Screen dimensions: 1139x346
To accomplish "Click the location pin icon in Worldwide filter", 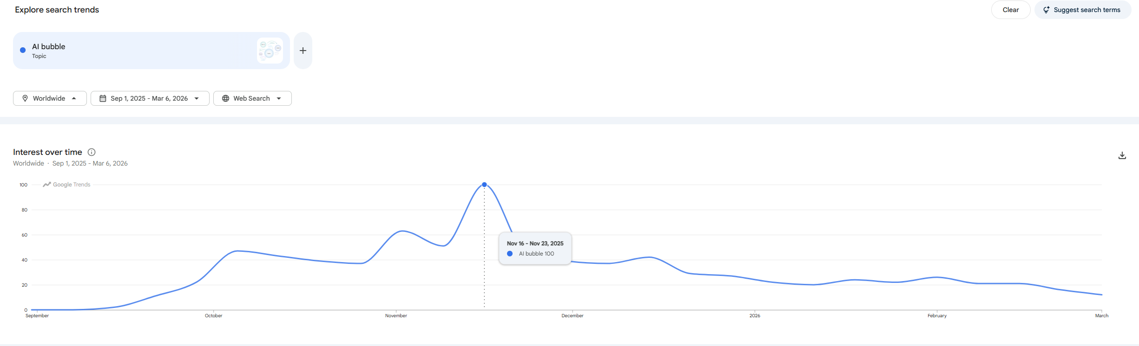I will click(25, 98).
